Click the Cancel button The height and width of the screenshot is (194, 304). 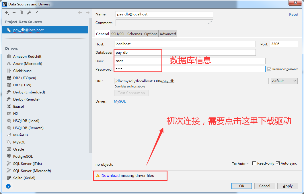coord(265,186)
